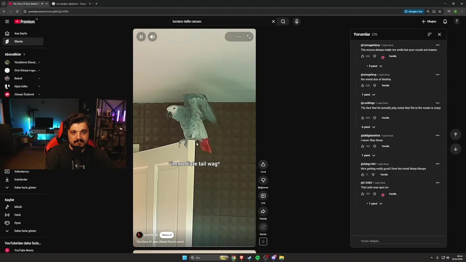
Task: Open Spotify from the taskbar
Action: (257, 258)
